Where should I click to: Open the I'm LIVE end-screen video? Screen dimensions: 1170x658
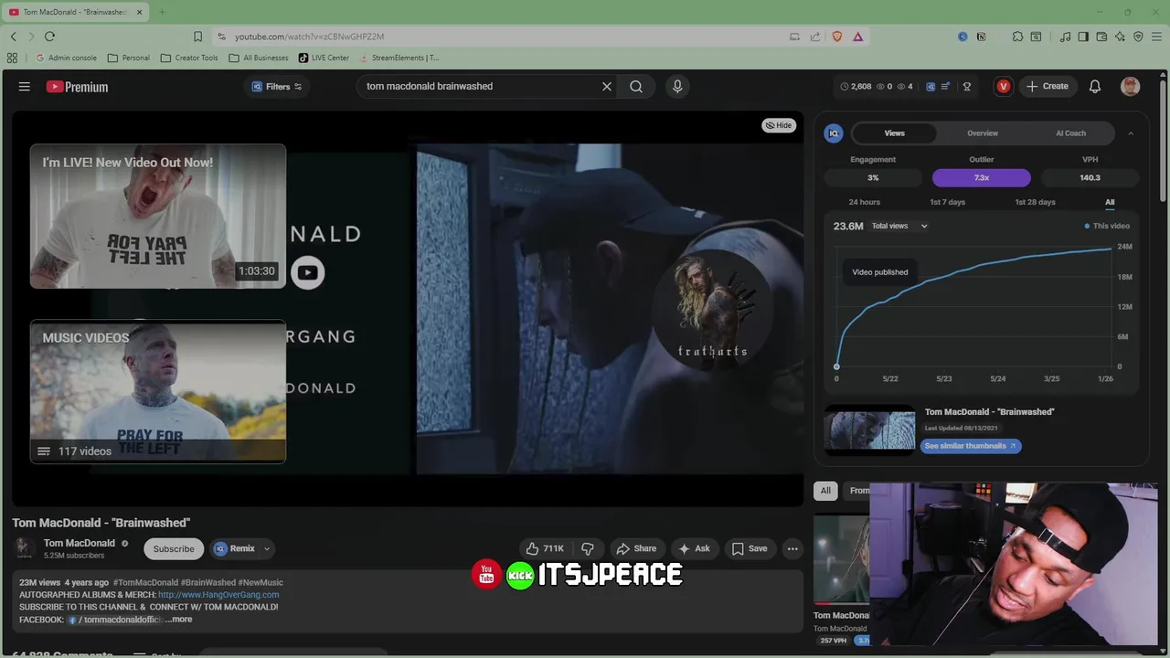(x=158, y=216)
